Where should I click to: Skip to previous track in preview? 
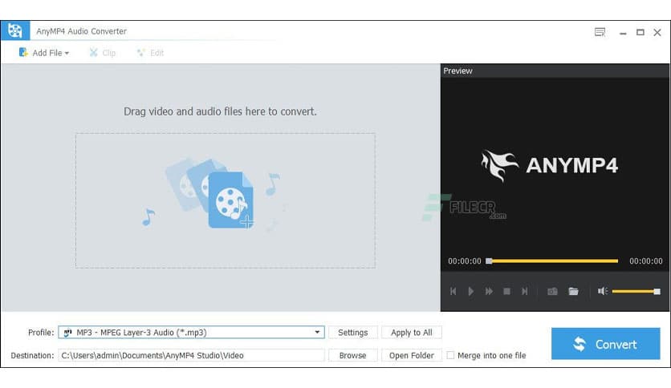coord(453,292)
